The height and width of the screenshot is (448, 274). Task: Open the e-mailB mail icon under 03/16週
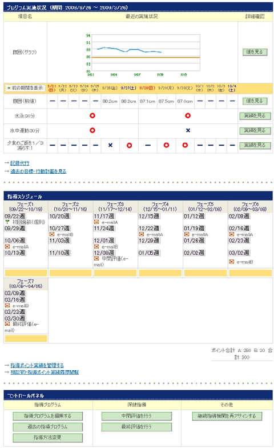coord(7,306)
